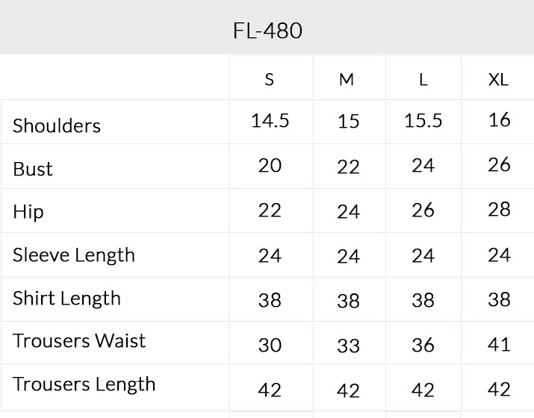
Task: Click the 15.5 Shoulders value for L
Action: (423, 121)
